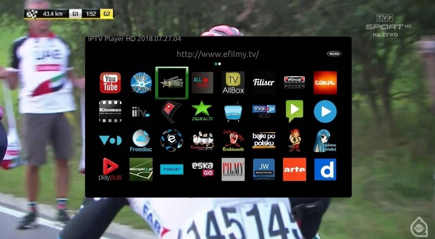The image size is (435, 239).
Task: Open the Zalukaj.tv green star icon
Action: tap(202, 111)
